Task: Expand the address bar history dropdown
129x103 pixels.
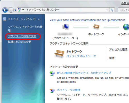Action: coord(107,10)
